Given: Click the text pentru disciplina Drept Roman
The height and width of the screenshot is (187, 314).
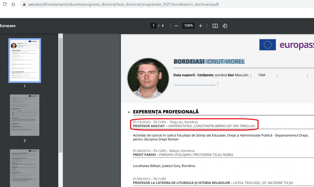Looking at the screenshot, I should [x=156, y=139].
